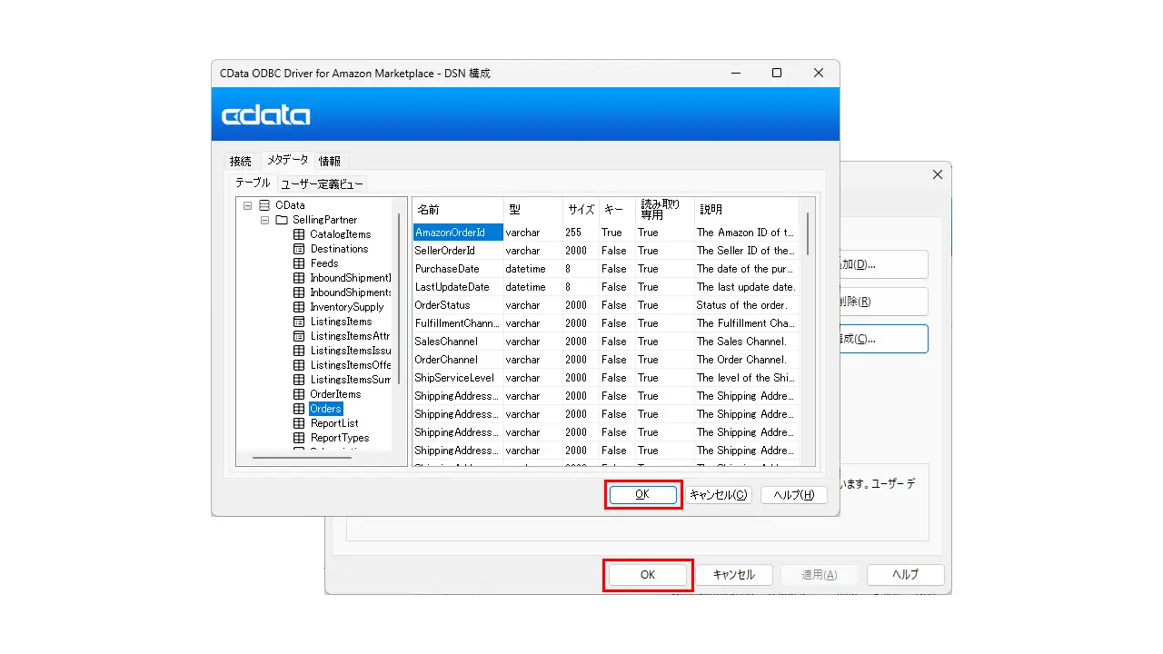
Task: Click the CData database icon
Action: 264,205
